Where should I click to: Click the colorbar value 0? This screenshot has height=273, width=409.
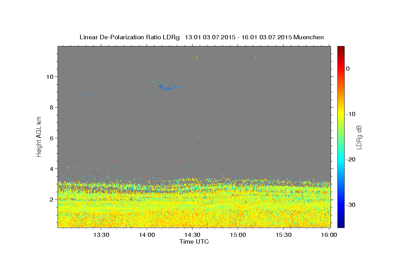click(348, 69)
